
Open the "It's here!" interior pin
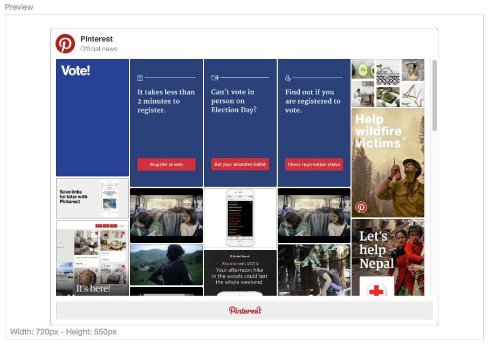92,258
